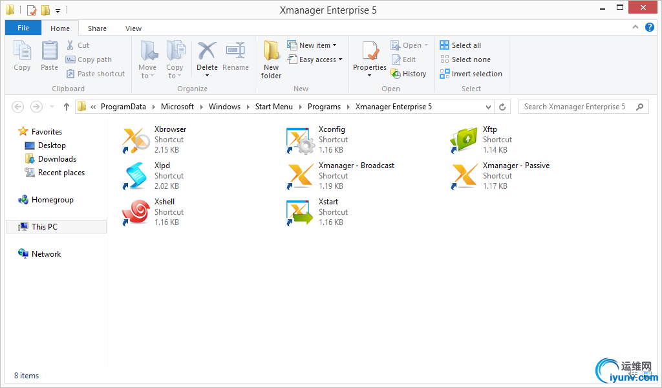Select the Xstart shortcut icon
The height and width of the screenshot is (388, 662).
(x=300, y=212)
